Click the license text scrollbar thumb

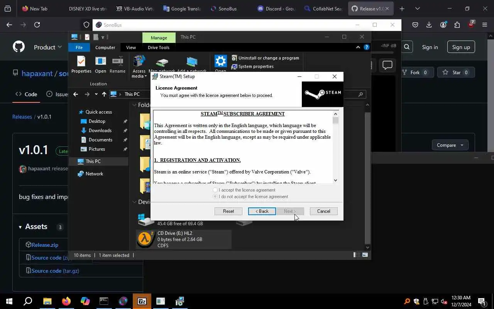click(x=335, y=121)
